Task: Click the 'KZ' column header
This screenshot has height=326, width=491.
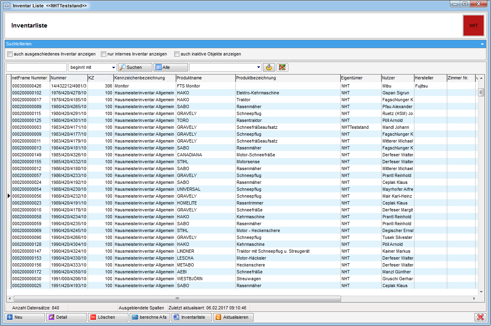Action: tap(100, 78)
